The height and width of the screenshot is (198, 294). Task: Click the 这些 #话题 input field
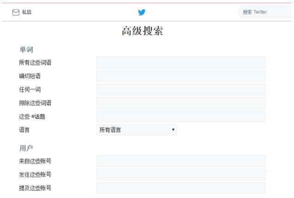tap(181, 116)
